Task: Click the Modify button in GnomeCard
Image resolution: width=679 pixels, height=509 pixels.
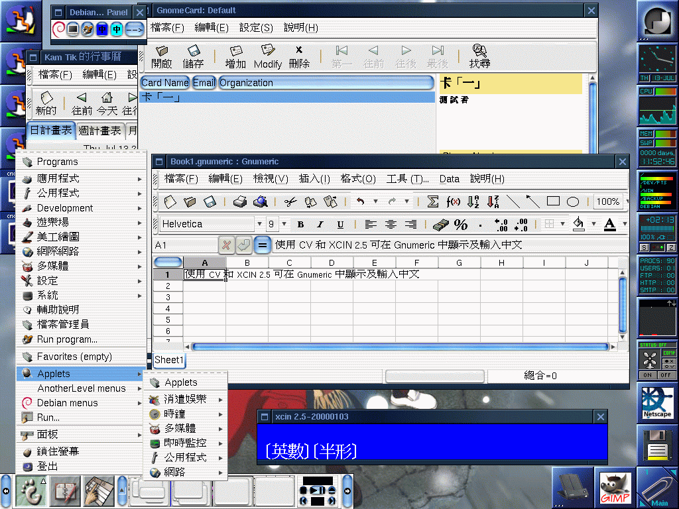Action: [x=267, y=57]
